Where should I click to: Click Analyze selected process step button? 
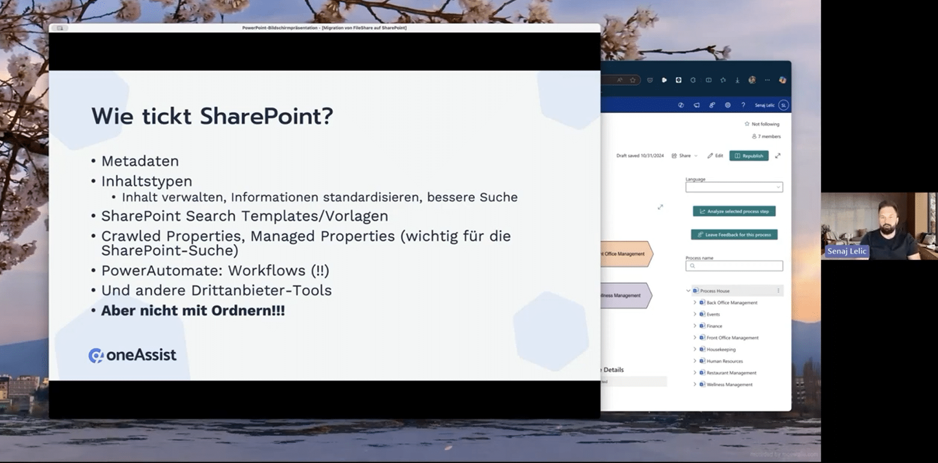click(x=734, y=211)
